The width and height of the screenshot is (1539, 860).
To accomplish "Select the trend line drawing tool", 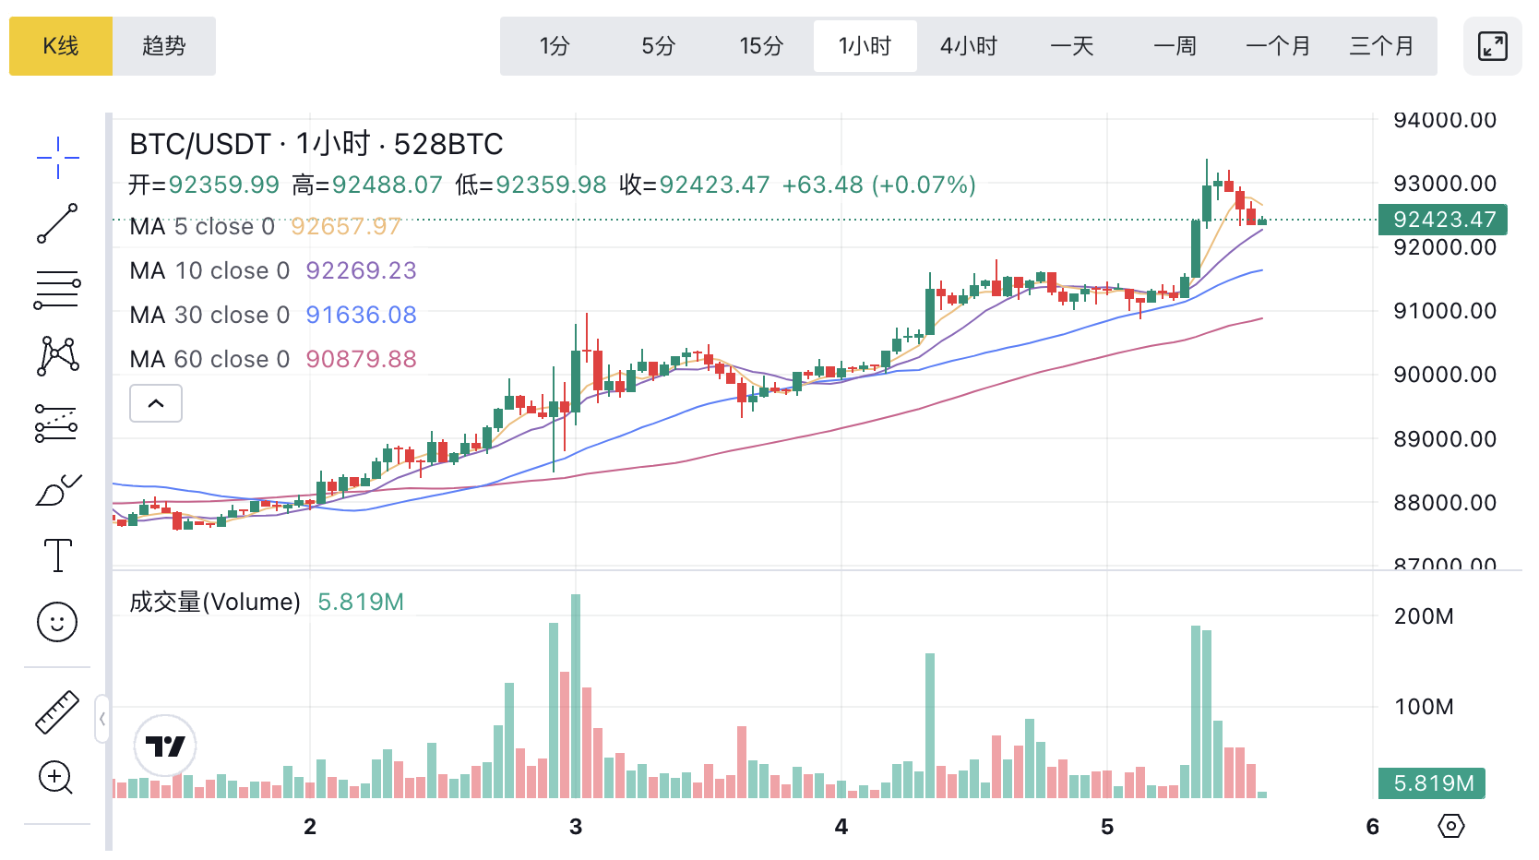I will tap(57, 224).
